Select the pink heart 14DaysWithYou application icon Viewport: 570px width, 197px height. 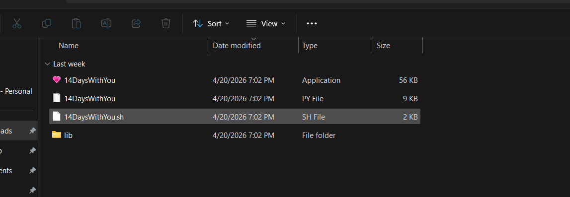(56, 80)
